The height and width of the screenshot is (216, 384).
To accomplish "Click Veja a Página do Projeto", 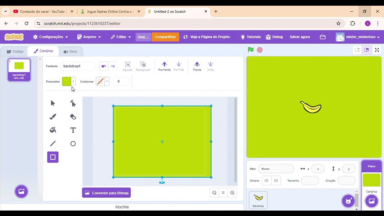I will [207, 37].
